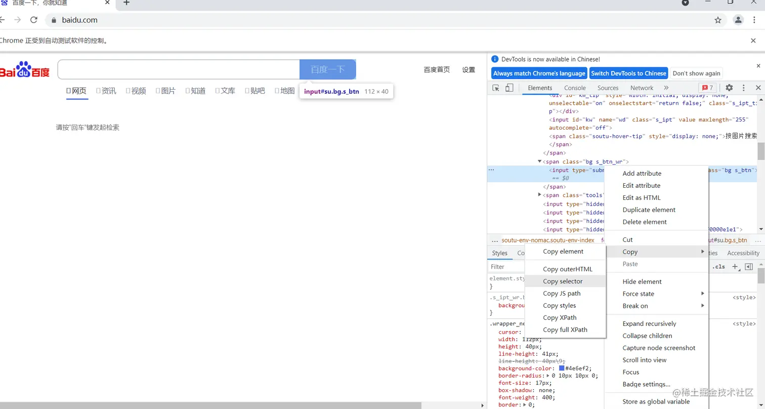Open the 资讯 category link
This screenshot has height=409, width=765.
106,91
